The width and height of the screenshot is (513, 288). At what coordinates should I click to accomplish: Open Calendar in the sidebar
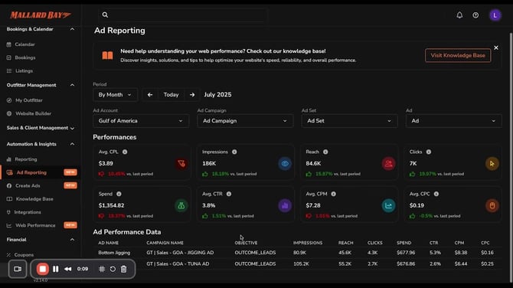coord(25,44)
